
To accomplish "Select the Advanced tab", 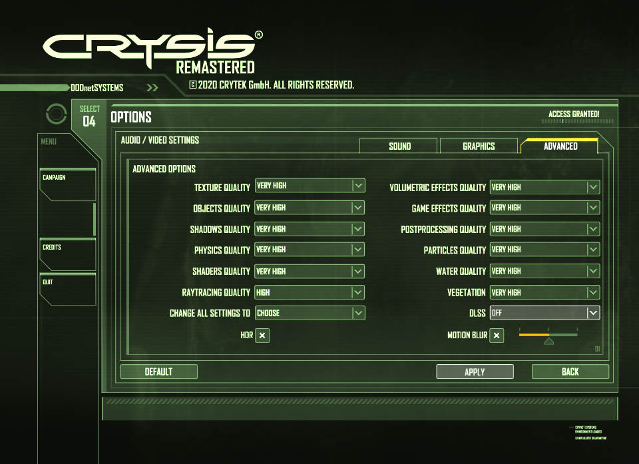I will click(x=560, y=146).
